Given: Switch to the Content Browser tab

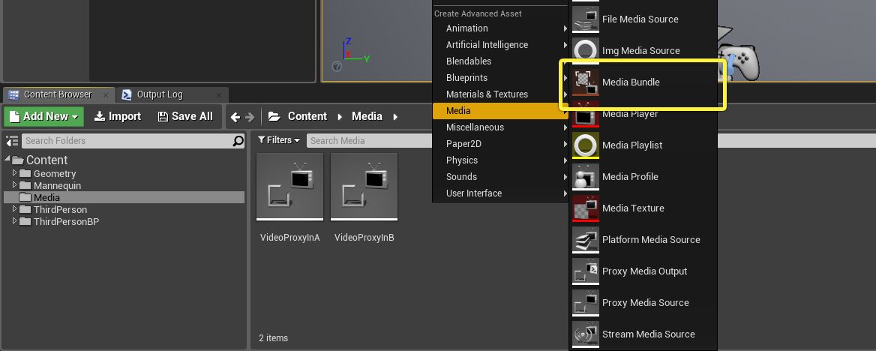Looking at the screenshot, I should 58,94.
